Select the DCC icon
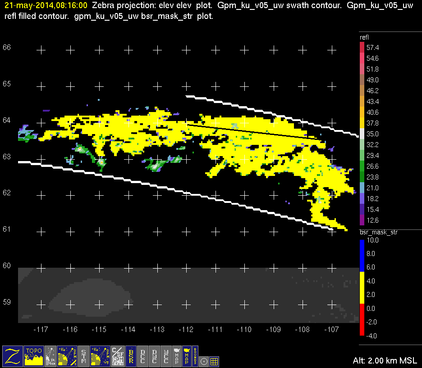 click(x=143, y=355)
